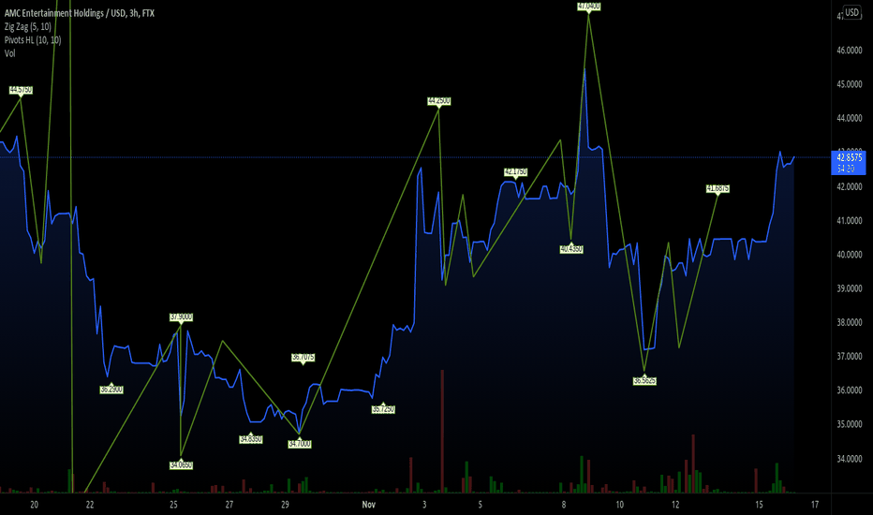
Task: Click the 37.9000 pivot high label
Action: coord(181,316)
